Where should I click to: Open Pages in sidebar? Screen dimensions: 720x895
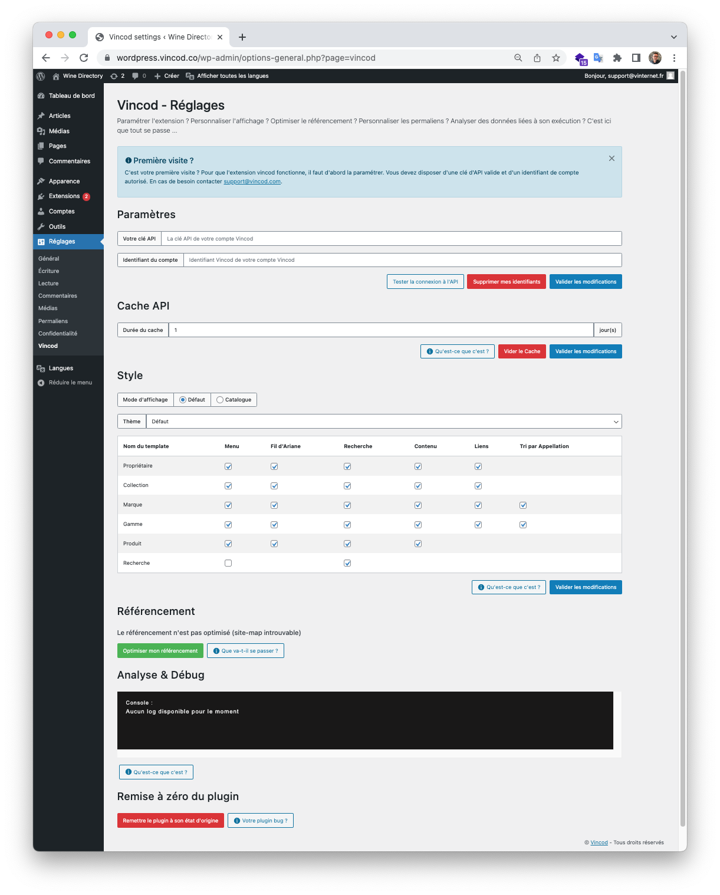[68, 146]
